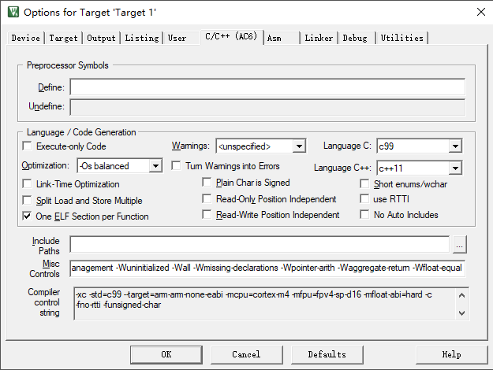Click the Keil app icon in title bar
Viewport: 493px width, 370px height.
[12, 12]
